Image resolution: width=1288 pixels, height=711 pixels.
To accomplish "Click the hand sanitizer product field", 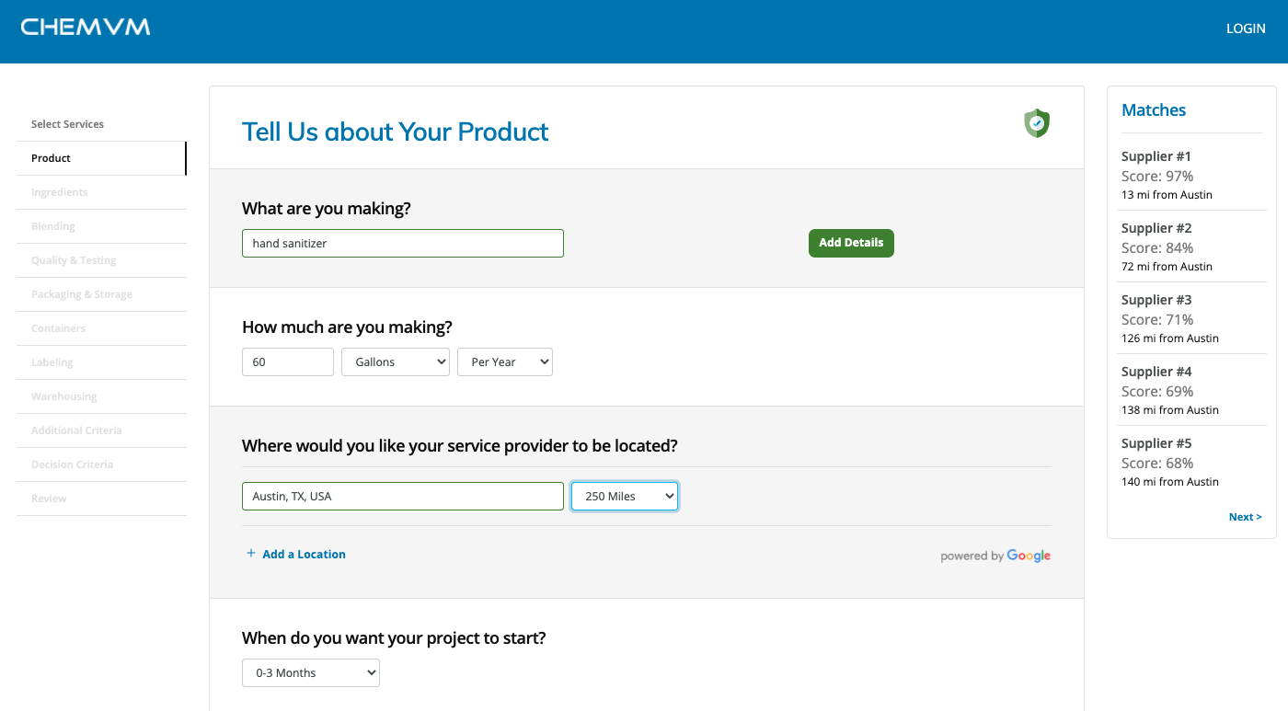I will (402, 244).
